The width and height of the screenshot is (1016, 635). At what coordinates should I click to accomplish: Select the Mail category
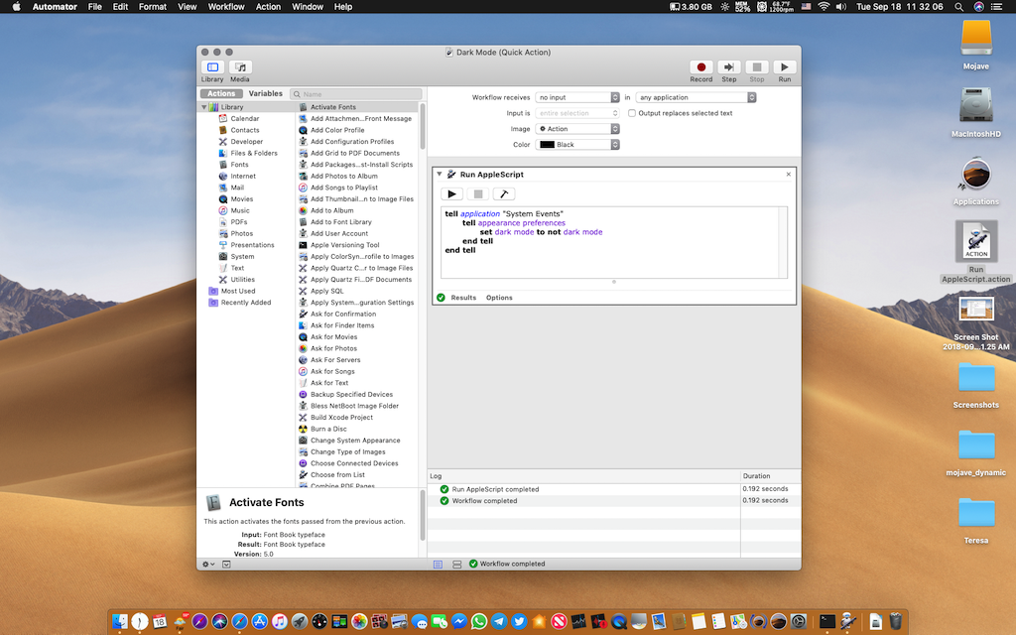[237, 188]
